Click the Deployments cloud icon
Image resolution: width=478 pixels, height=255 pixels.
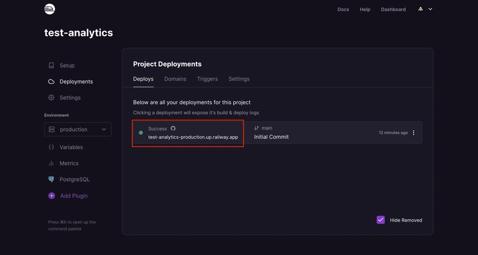[51, 81]
